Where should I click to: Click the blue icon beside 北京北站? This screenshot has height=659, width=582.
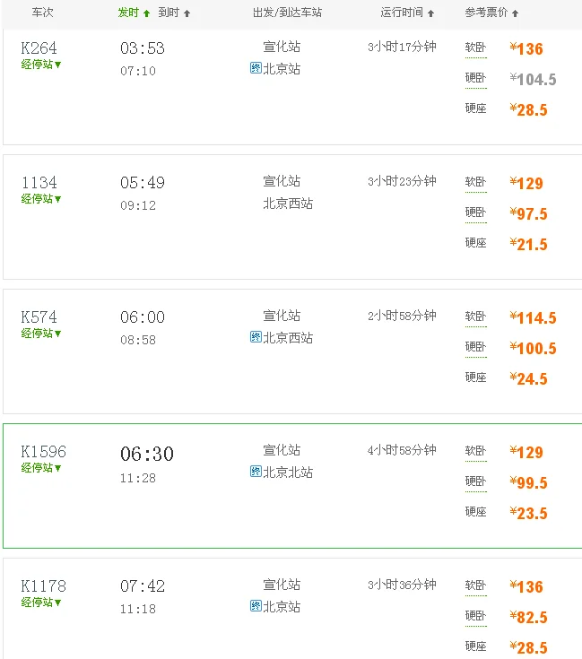256,473
